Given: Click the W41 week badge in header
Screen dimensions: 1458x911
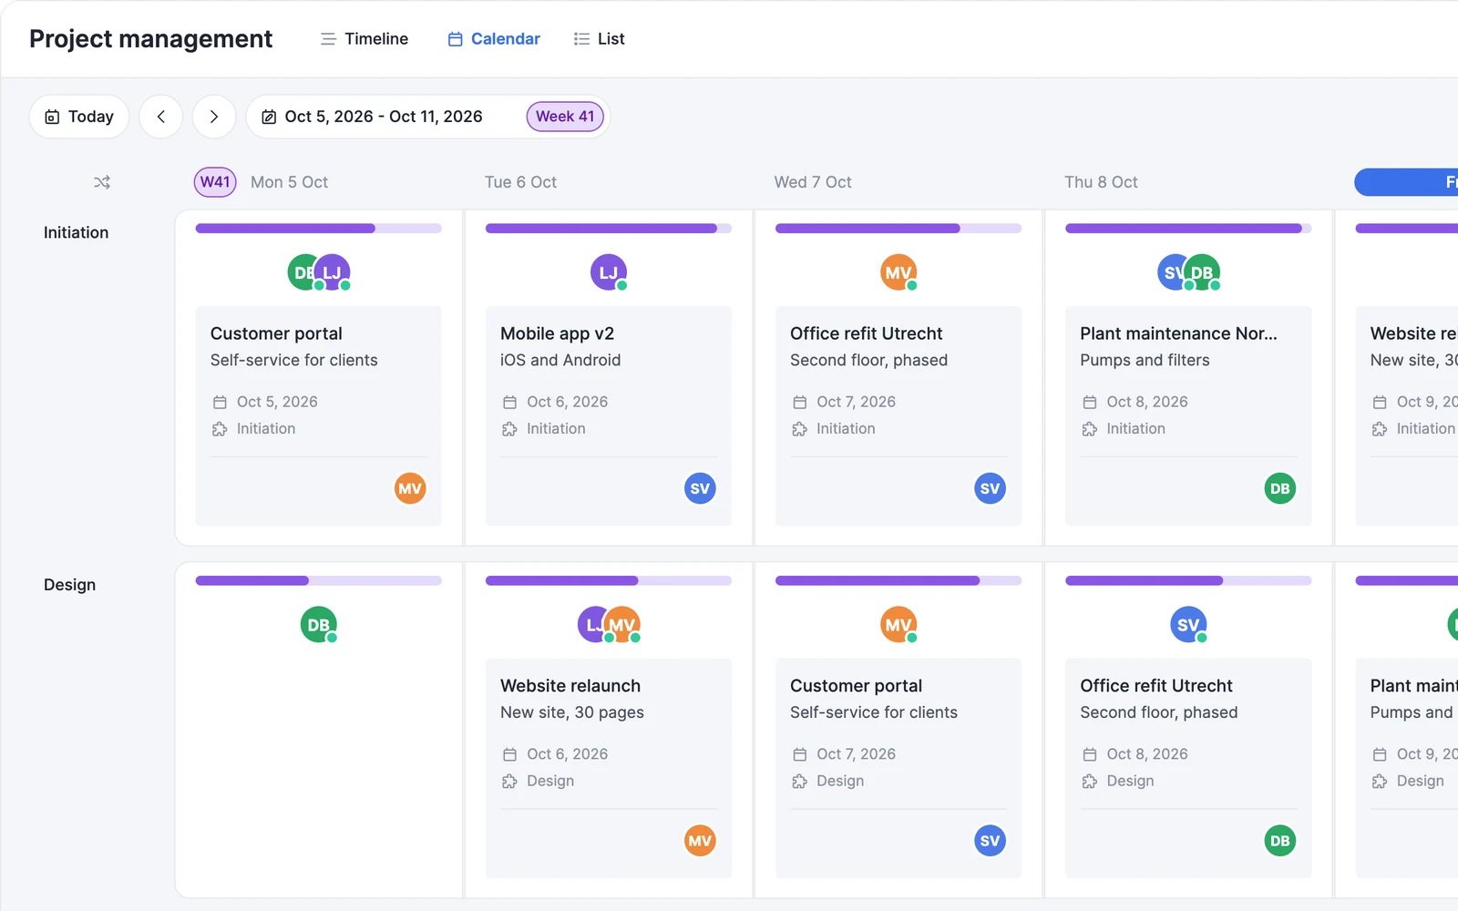Looking at the screenshot, I should (x=215, y=182).
